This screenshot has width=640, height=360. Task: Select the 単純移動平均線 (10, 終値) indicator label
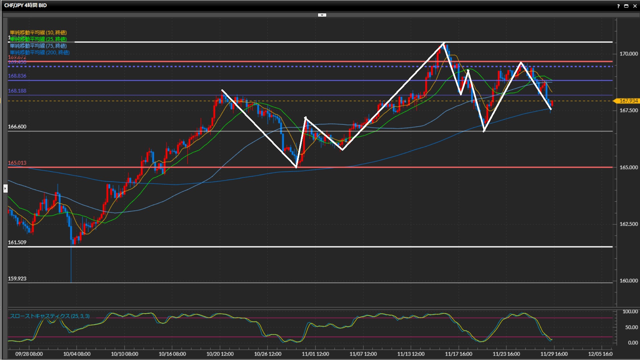click(38, 32)
